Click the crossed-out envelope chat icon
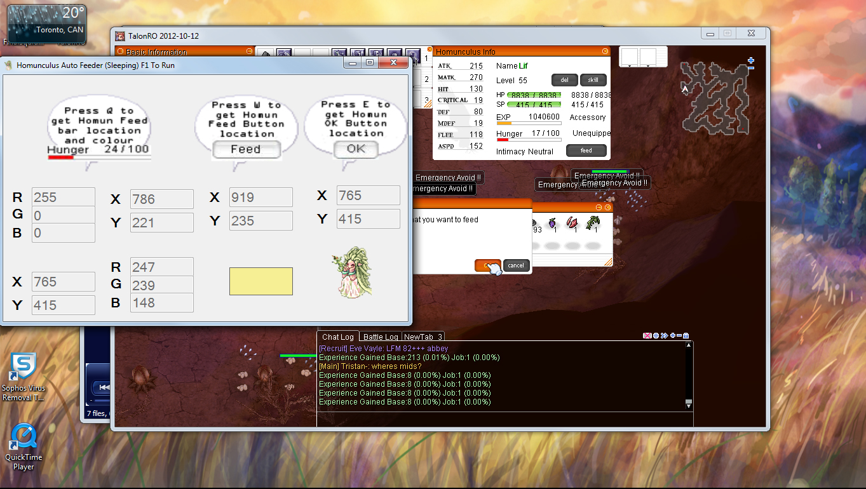Viewport: 866px width, 489px height. (x=647, y=335)
